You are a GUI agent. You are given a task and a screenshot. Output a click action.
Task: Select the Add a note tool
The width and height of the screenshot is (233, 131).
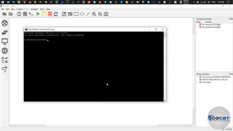(64, 14)
